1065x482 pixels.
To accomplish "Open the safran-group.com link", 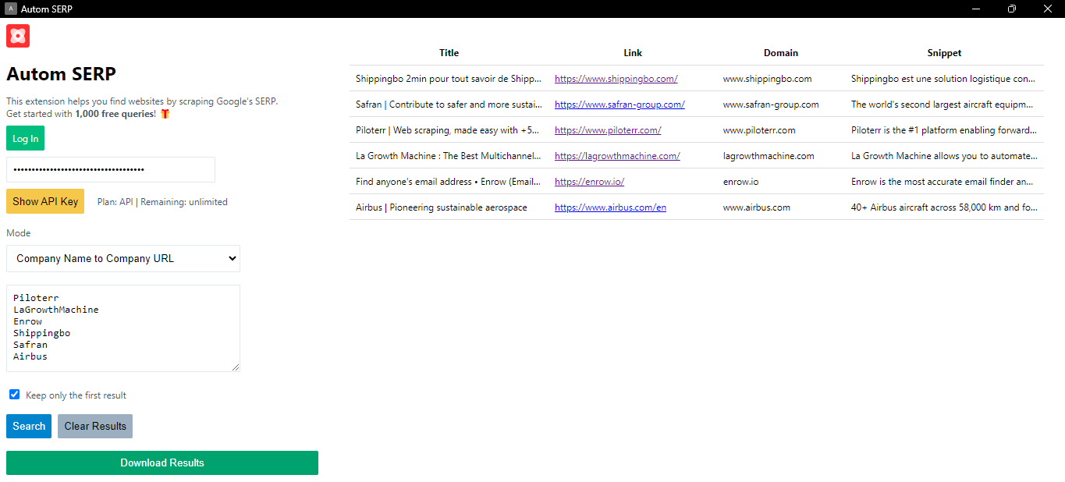I will (x=619, y=105).
